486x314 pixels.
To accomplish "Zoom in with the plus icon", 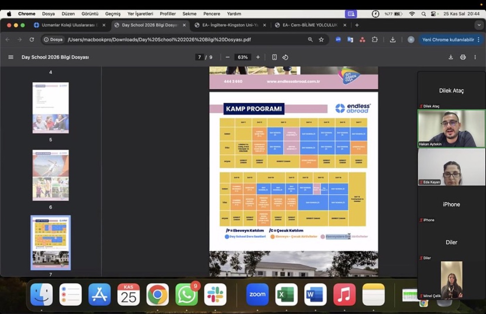I will tap(258, 57).
